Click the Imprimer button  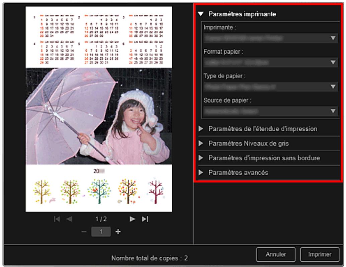pos(317,254)
